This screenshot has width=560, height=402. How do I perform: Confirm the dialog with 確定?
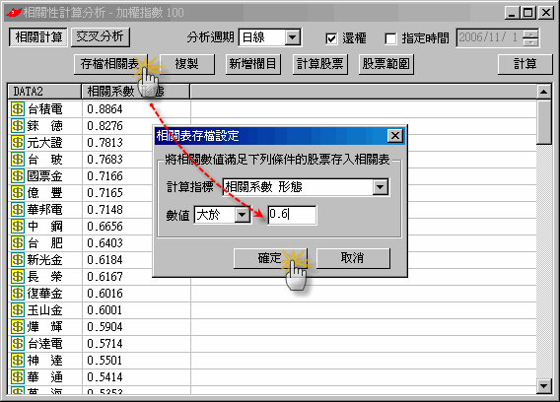pos(270,258)
